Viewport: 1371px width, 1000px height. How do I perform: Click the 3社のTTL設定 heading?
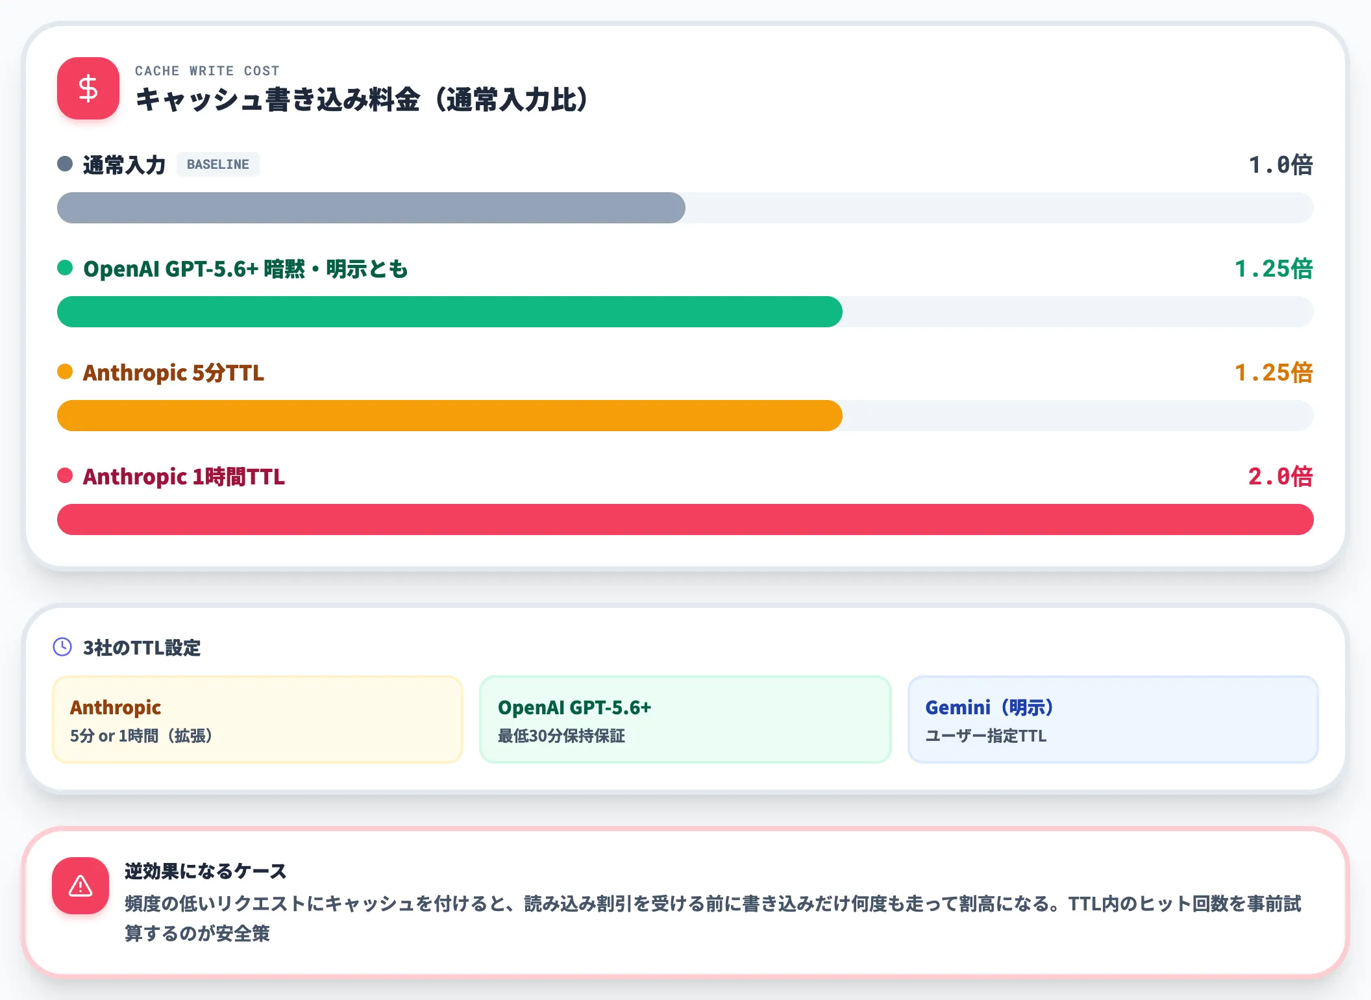click(142, 648)
